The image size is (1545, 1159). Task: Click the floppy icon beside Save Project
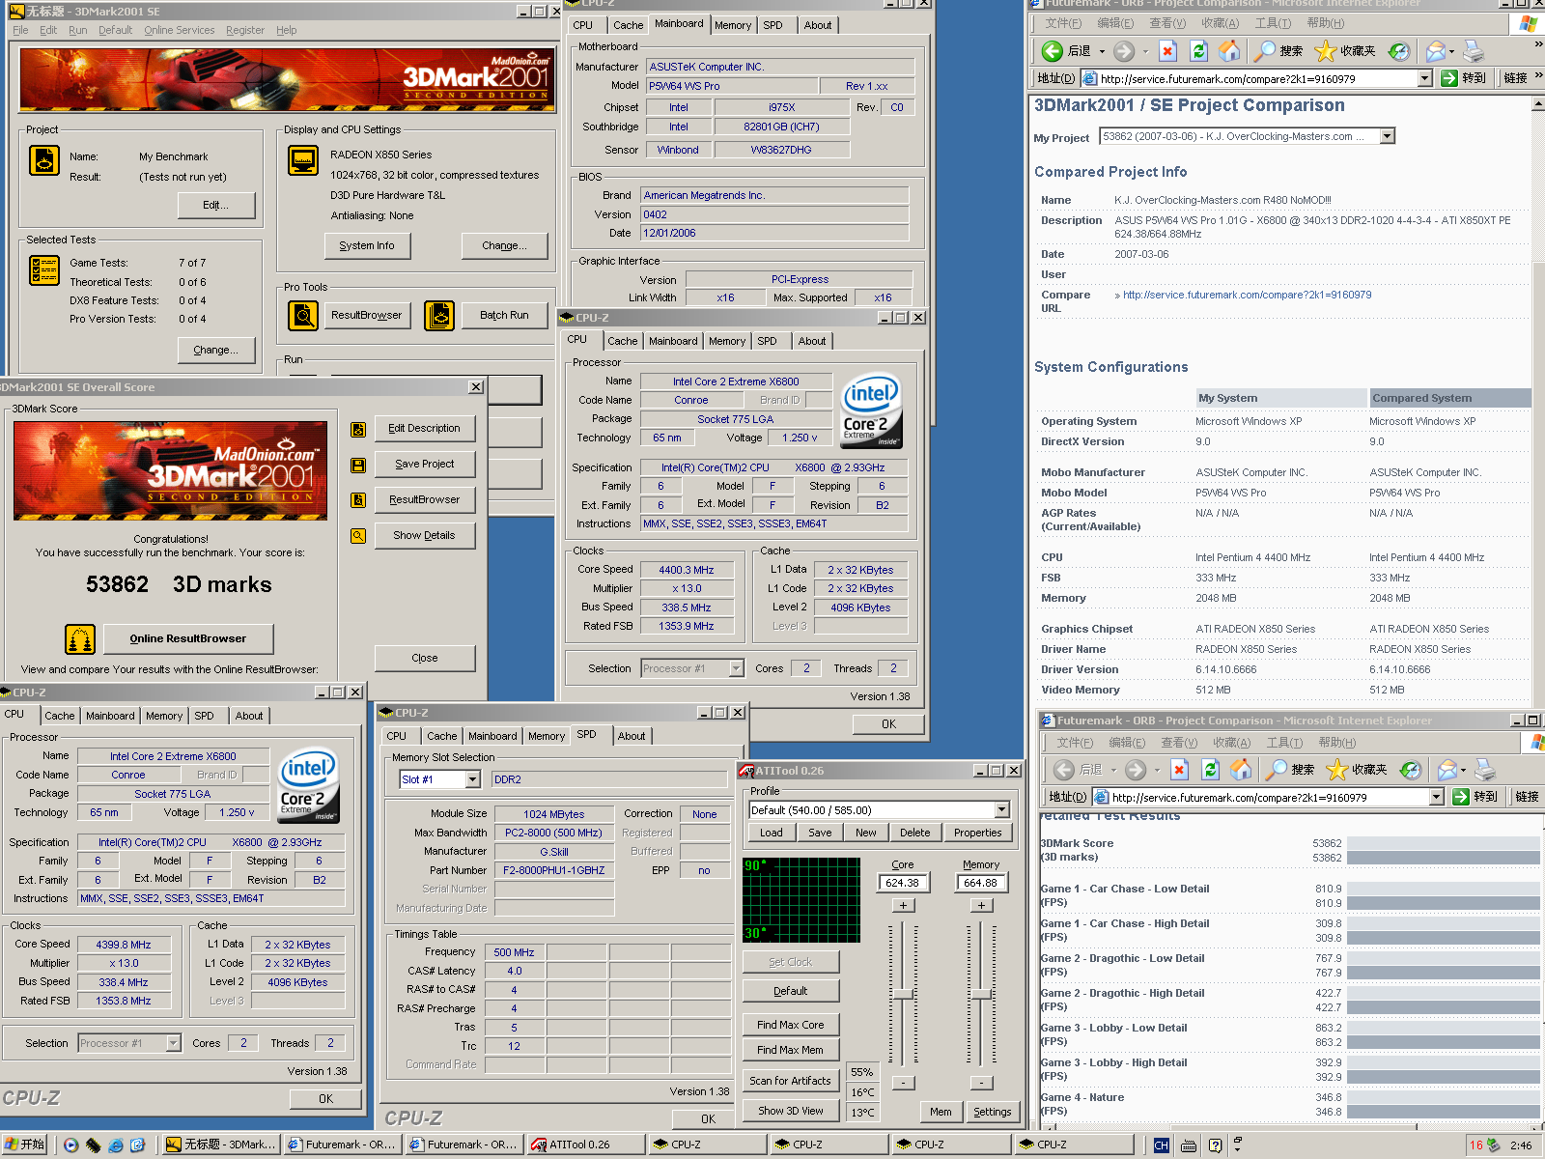click(358, 466)
